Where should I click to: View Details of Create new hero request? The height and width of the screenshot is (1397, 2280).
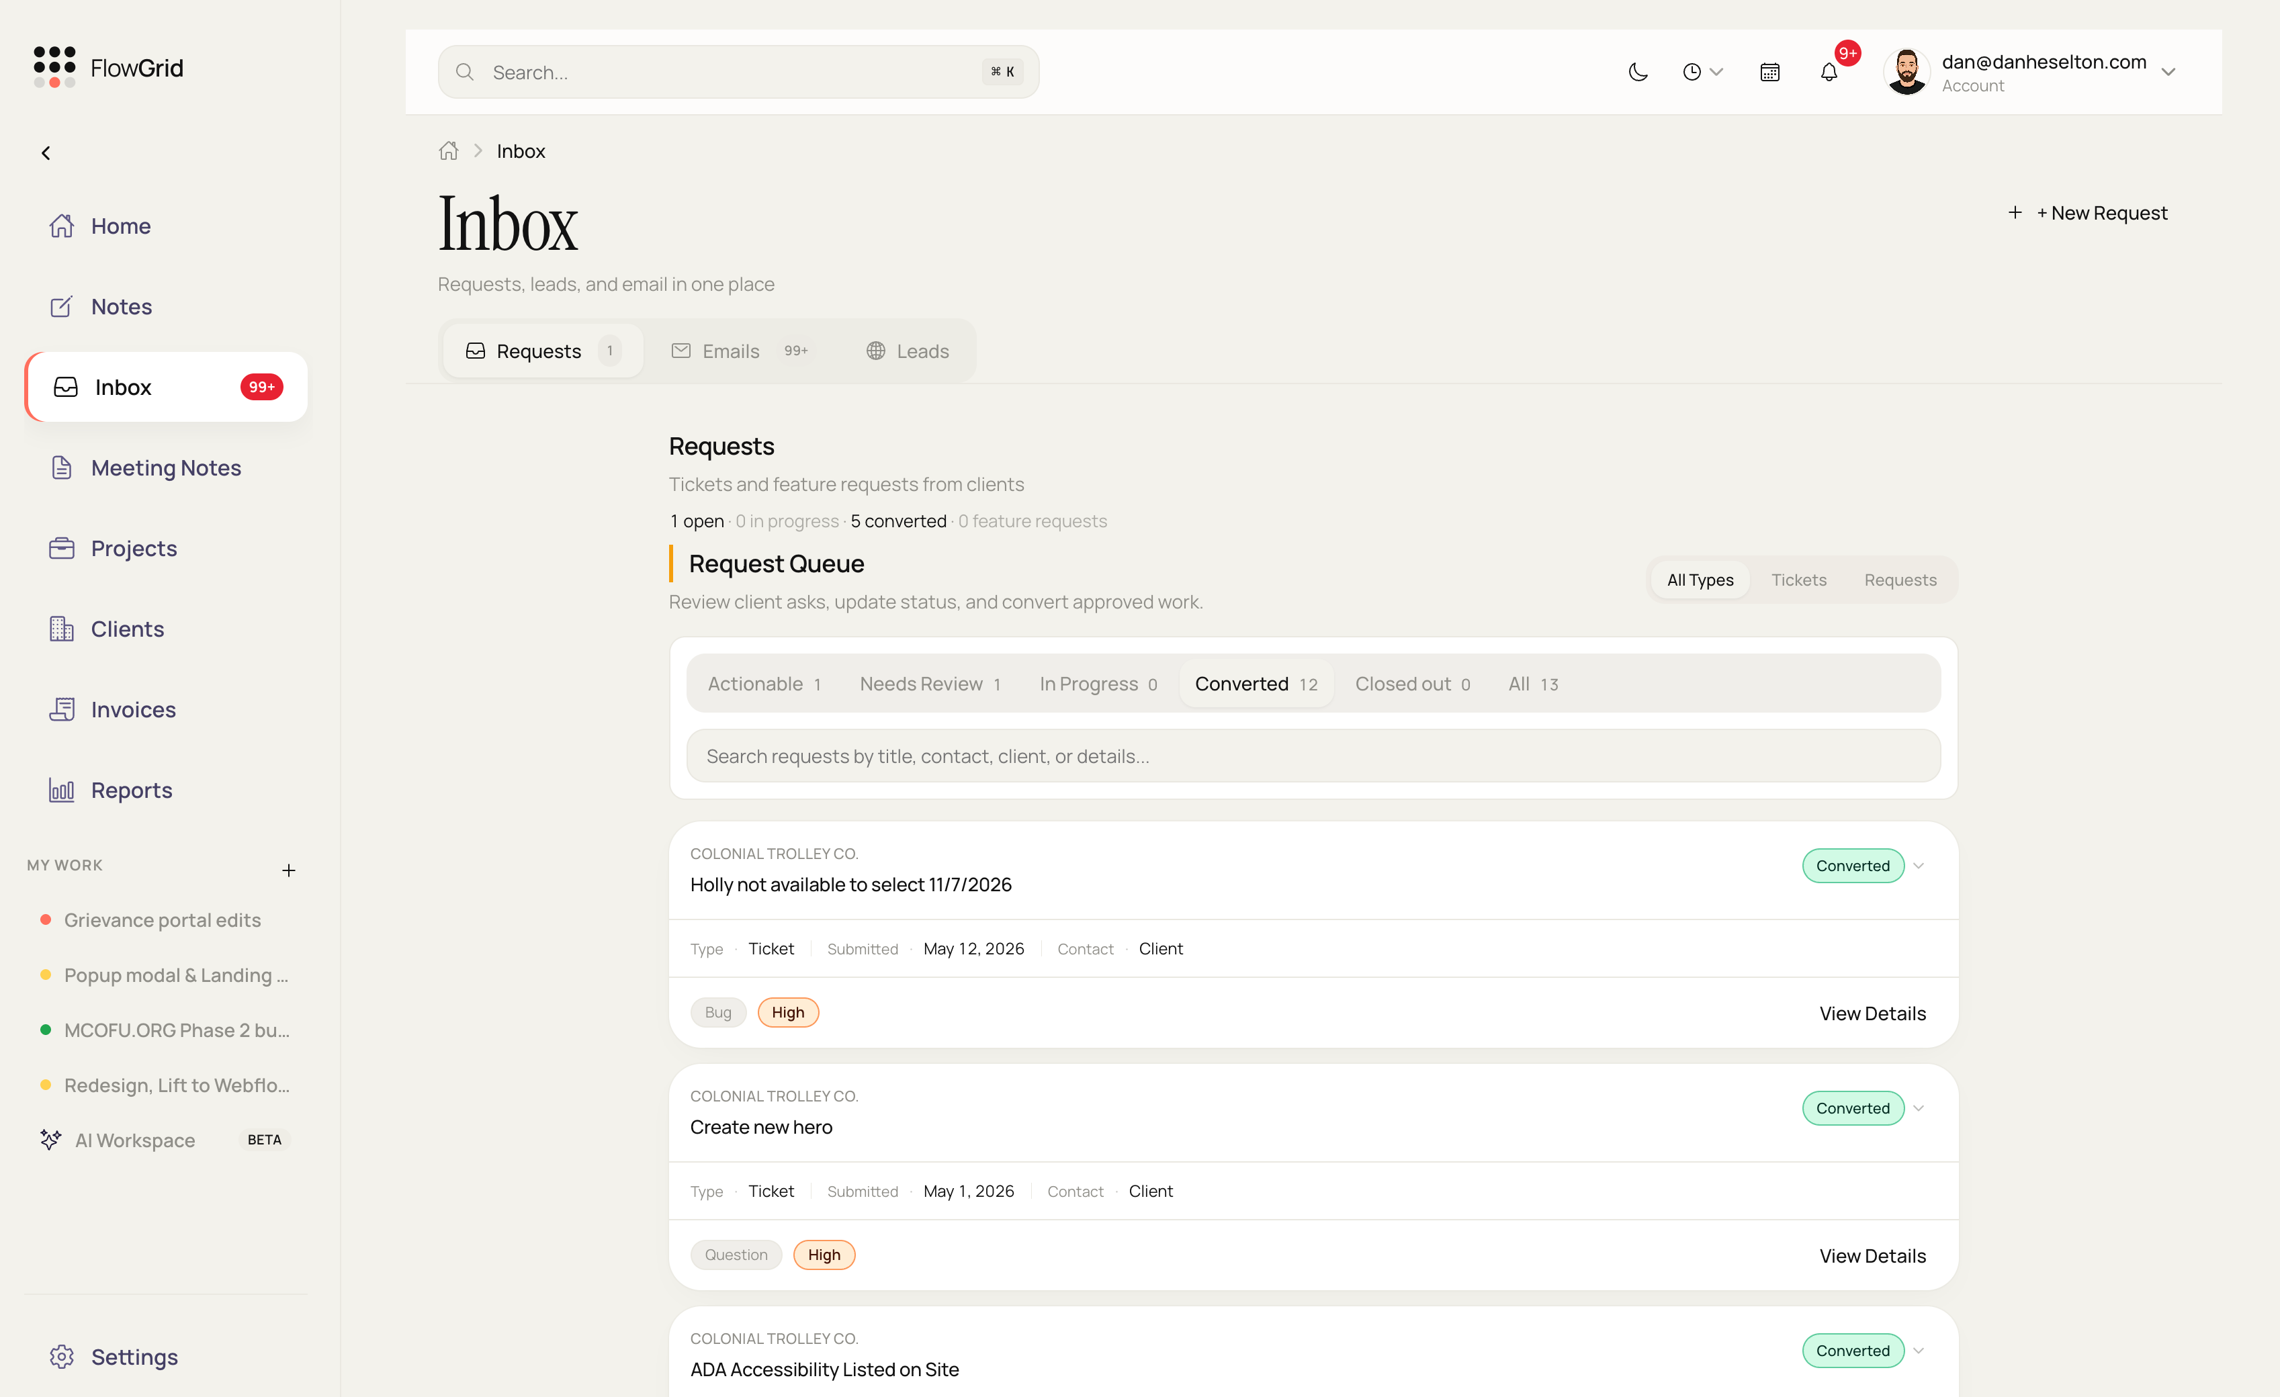(1872, 1255)
